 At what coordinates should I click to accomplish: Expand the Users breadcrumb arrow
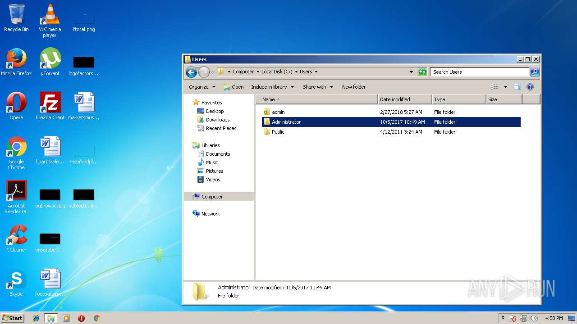(316, 72)
